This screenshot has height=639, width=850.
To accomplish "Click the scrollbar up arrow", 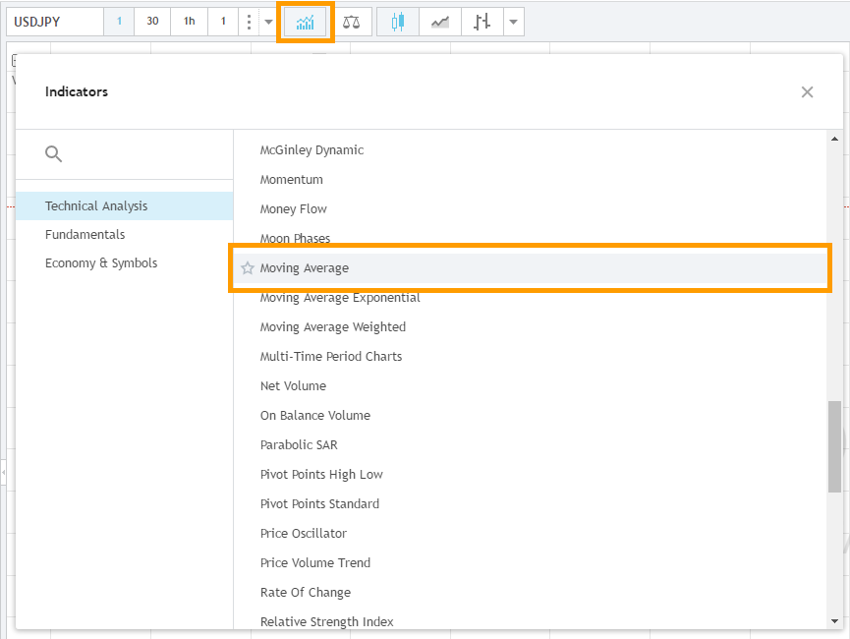I will click(835, 139).
